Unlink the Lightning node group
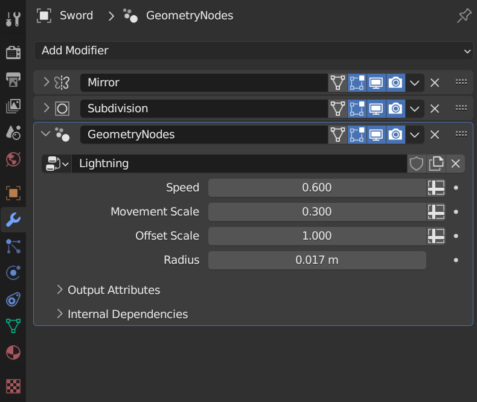 coord(456,163)
